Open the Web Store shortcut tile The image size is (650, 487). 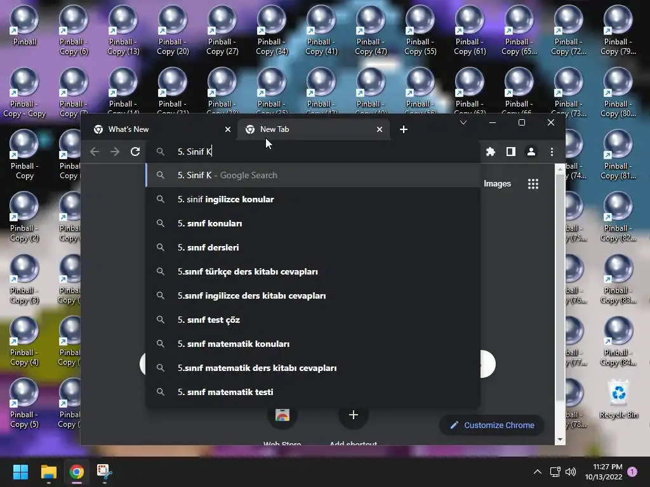[282, 415]
